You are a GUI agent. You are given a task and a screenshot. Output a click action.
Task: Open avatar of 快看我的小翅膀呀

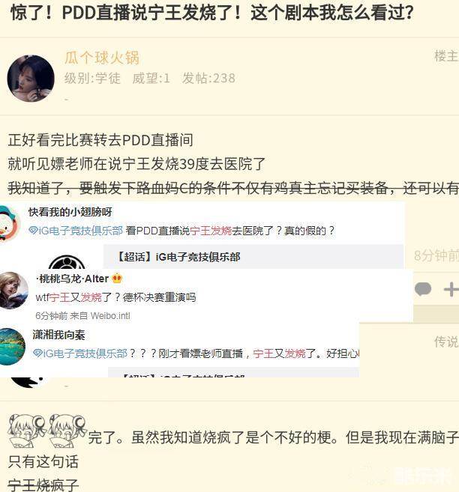(x=10, y=224)
